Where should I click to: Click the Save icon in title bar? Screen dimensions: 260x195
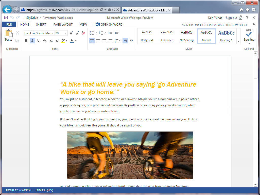pos(6,18)
